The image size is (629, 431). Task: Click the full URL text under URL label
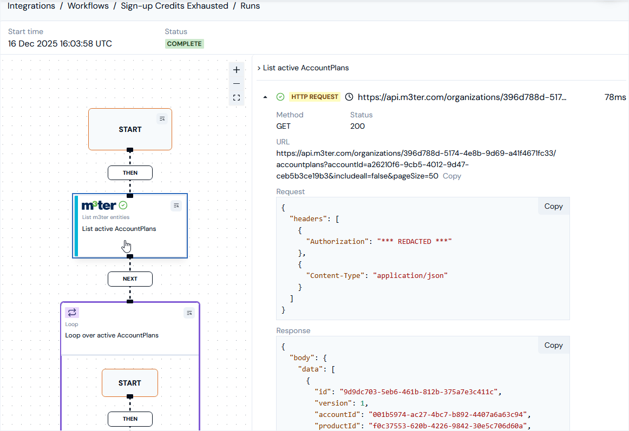(x=416, y=165)
